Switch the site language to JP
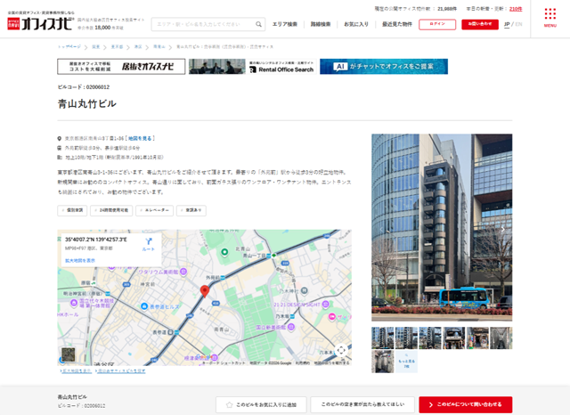Viewport: 570px width, 415px height. pos(507,24)
